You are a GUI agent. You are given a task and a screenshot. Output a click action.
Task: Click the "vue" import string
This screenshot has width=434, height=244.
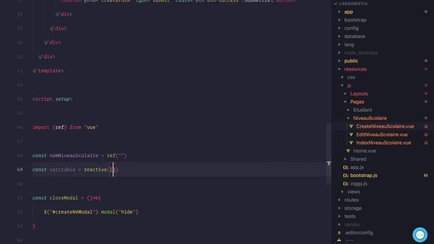click(x=91, y=127)
